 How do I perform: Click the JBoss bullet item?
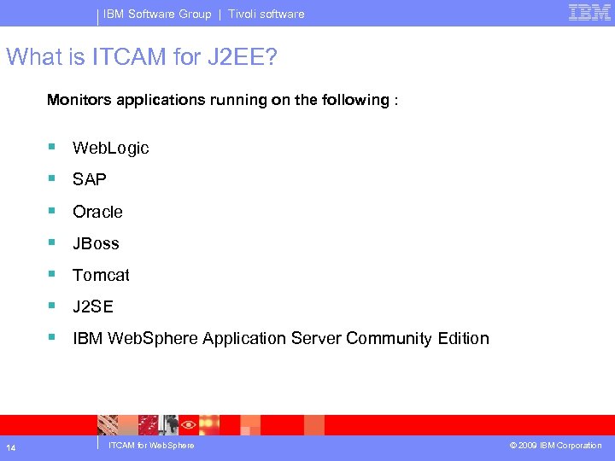click(96, 243)
